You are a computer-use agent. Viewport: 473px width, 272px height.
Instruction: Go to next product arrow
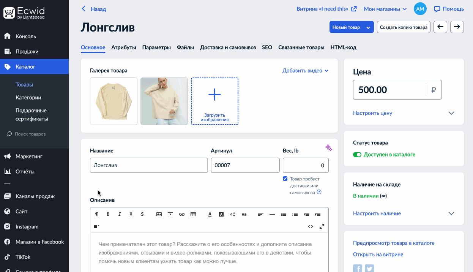point(457,27)
